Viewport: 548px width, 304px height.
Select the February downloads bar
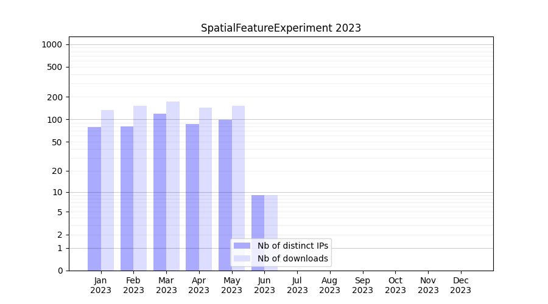pyautogui.click(x=140, y=188)
